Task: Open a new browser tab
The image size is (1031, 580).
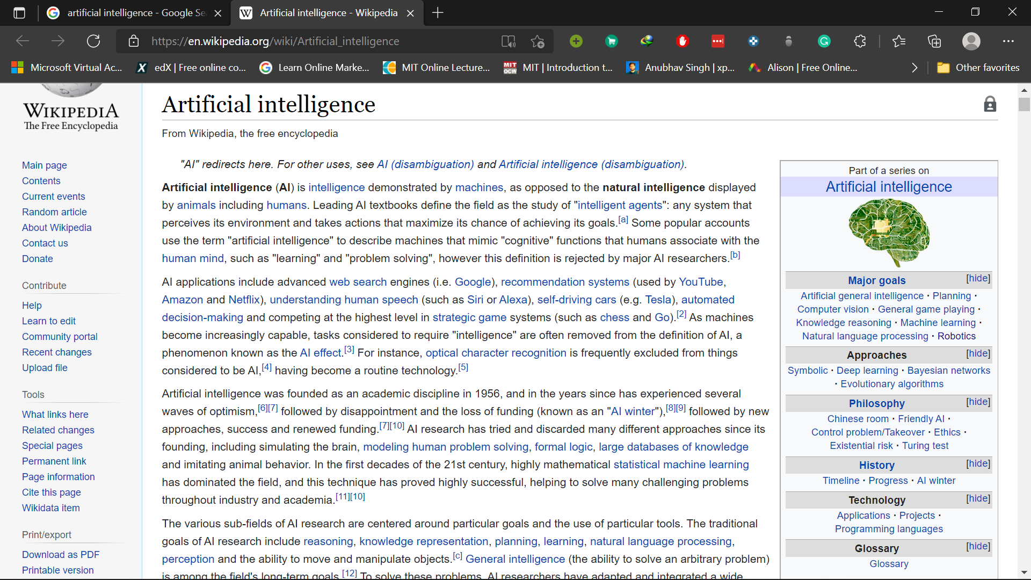Action: click(x=438, y=13)
